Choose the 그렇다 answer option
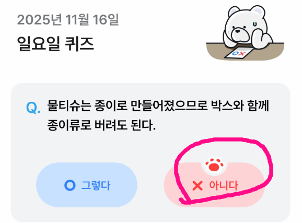Image resolution: width=302 pixels, height=223 pixels. tap(87, 185)
